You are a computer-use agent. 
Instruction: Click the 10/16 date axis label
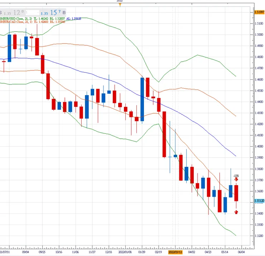click(59, 252)
